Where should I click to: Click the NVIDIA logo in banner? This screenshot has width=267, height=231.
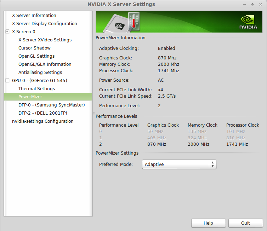[249, 22]
